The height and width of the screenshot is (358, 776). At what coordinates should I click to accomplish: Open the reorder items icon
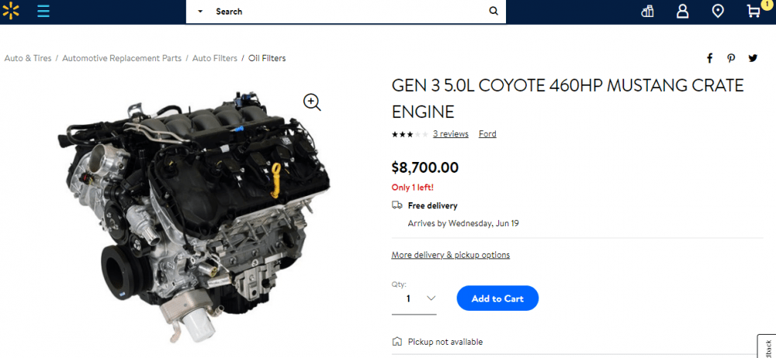(648, 12)
